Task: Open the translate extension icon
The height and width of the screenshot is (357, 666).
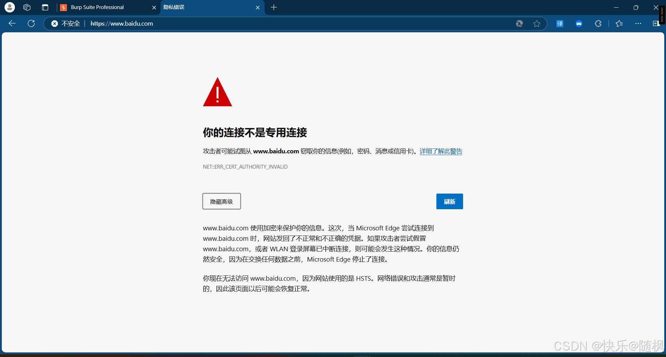Action: click(560, 24)
